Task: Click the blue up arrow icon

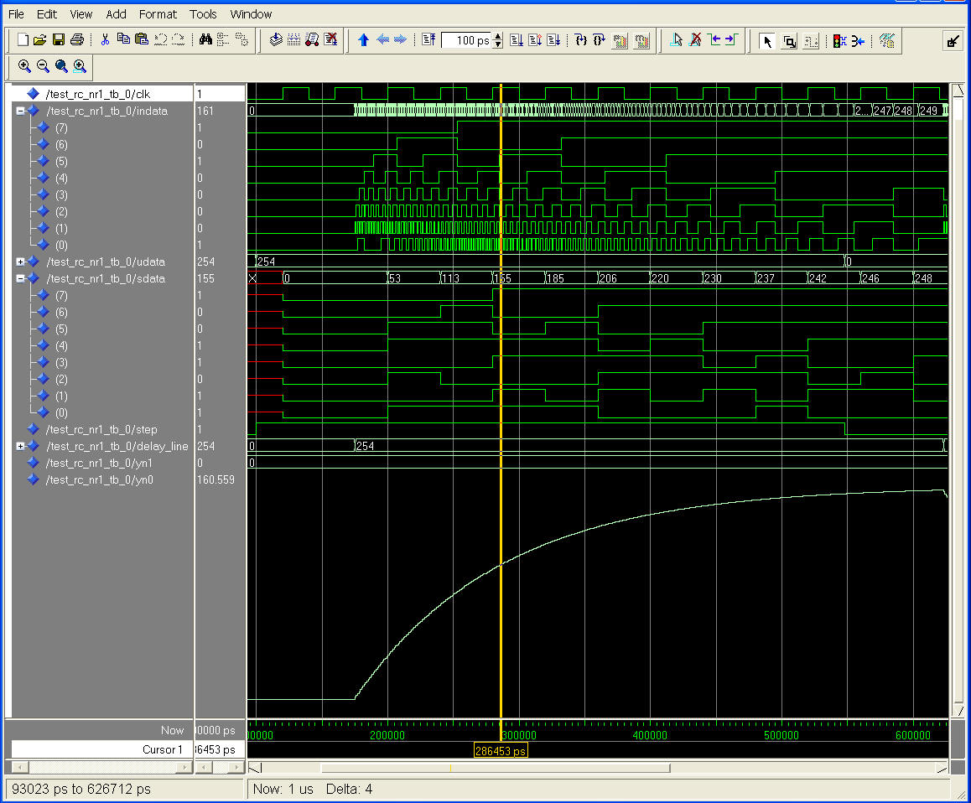Action: [x=364, y=40]
